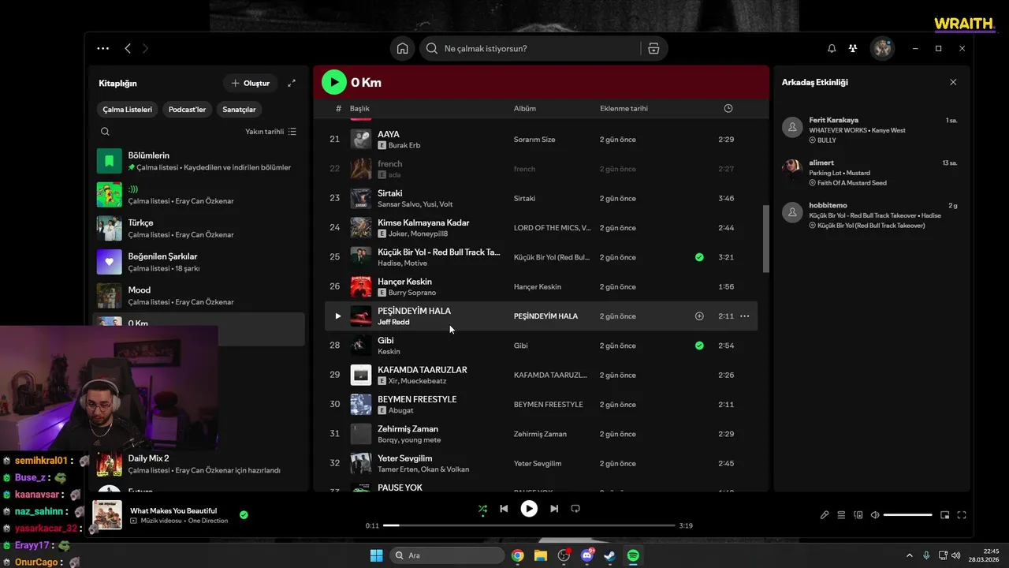The image size is (1009, 568).
Task: Show hidden system tray icons
Action: 909,555
